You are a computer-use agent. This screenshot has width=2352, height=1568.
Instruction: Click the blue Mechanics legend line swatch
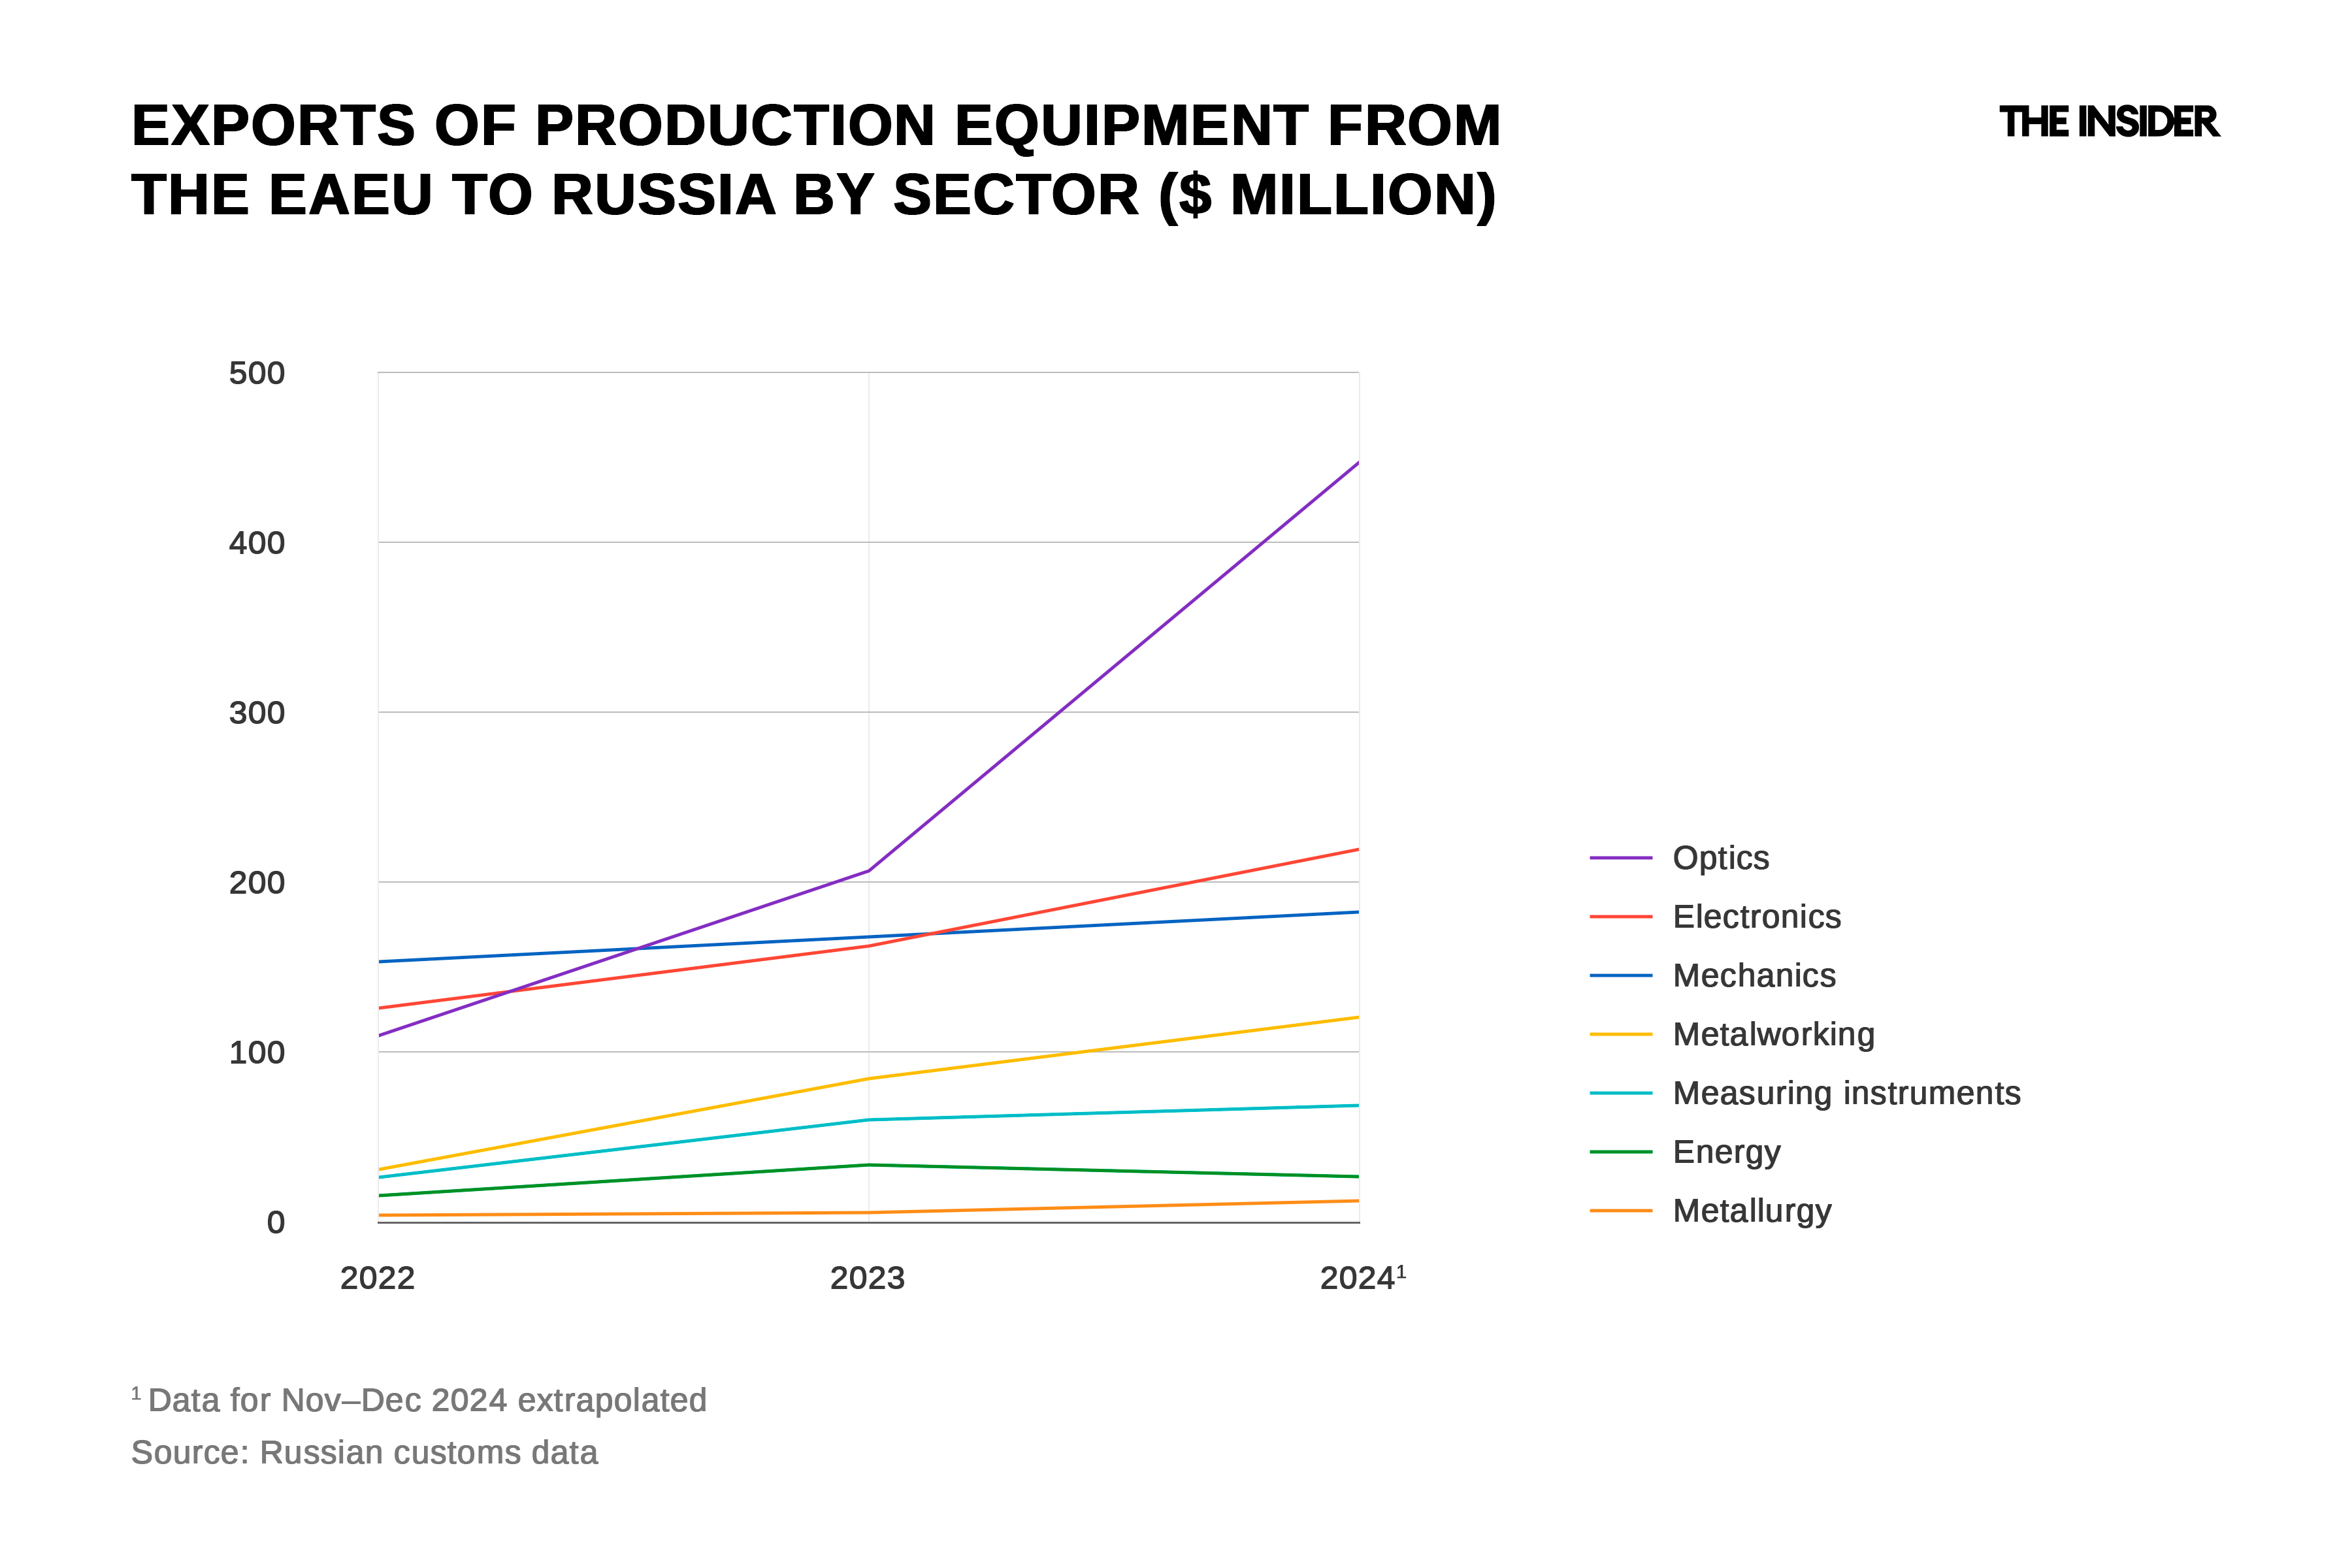pyautogui.click(x=1620, y=975)
